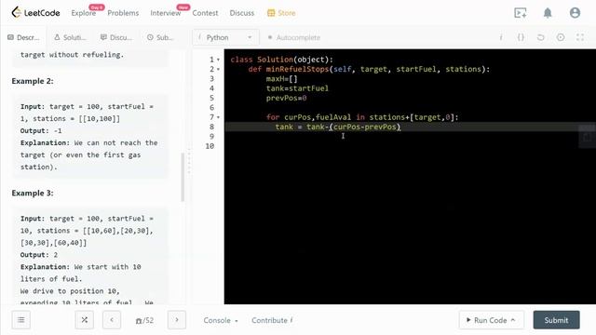Go to previous problem arrow

click(x=112, y=320)
